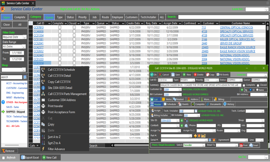Click the red Delete icon in call dialog
The height and width of the screenshot is (162, 270).
[195, 75]
